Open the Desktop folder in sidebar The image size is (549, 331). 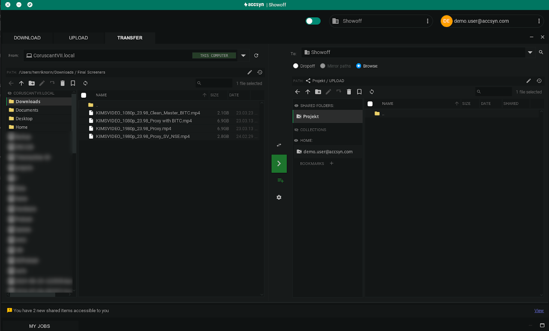[39, 119]
